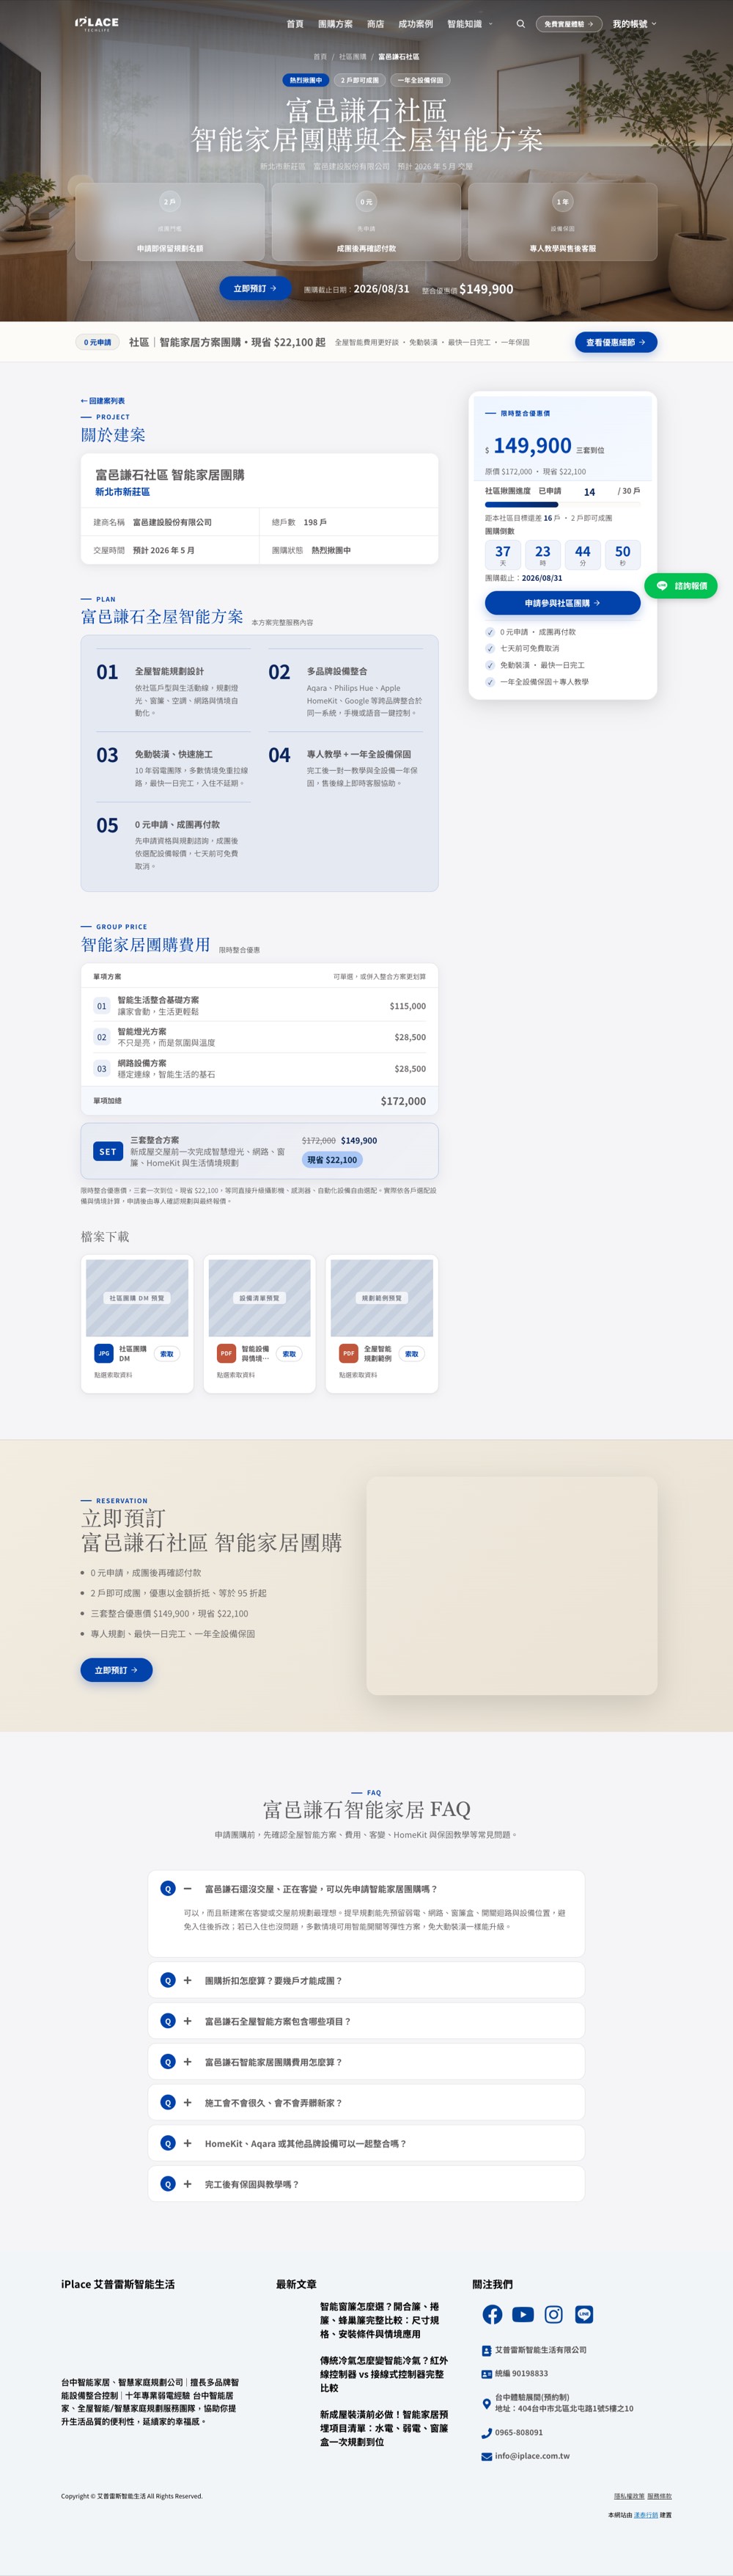
Task: Open the 規劃範例預覽 thumbnail
Action: pyautogui.click(x=381, y=1298)
